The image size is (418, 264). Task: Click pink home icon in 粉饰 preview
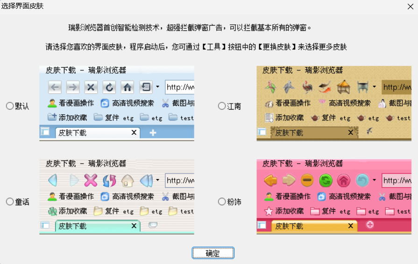point(344,181)
